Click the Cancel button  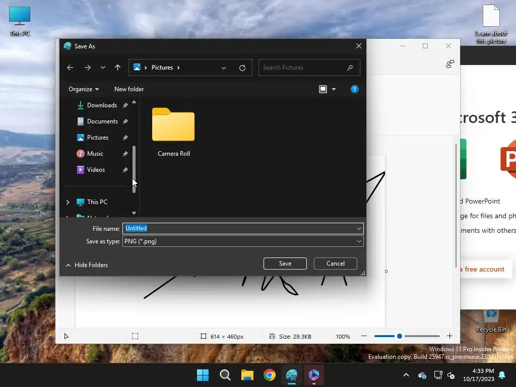tap(335, 264)
